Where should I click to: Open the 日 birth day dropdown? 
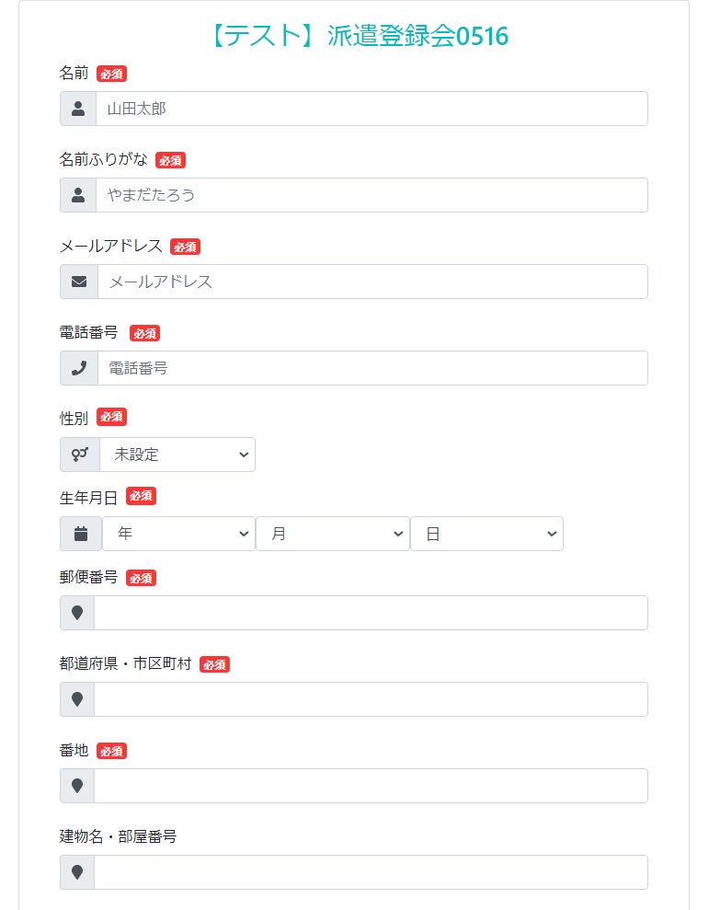click(486, 534)
